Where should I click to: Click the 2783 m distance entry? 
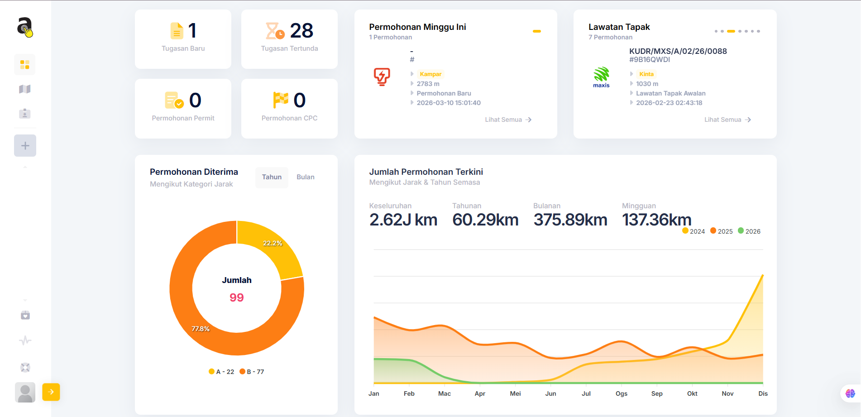pyautogui.click(x=428, y=84)
